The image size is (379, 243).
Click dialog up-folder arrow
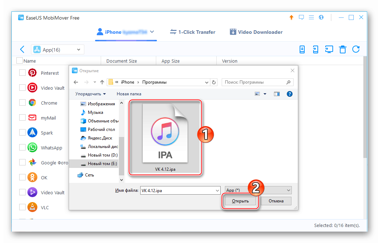(x=102, y=82)
